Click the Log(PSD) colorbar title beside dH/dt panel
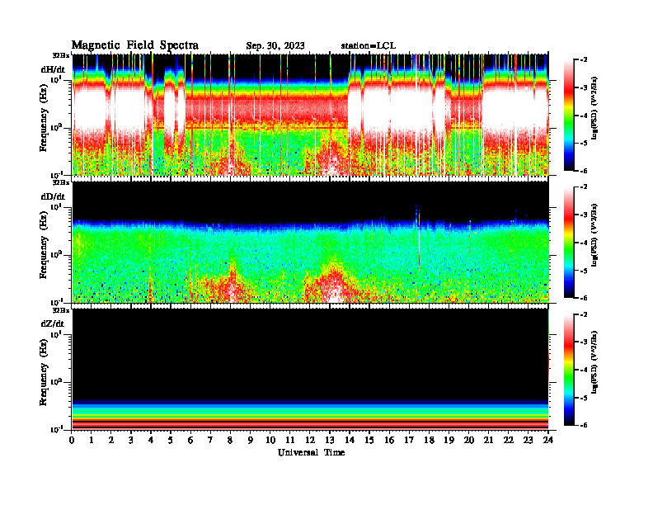 (594, 107)
